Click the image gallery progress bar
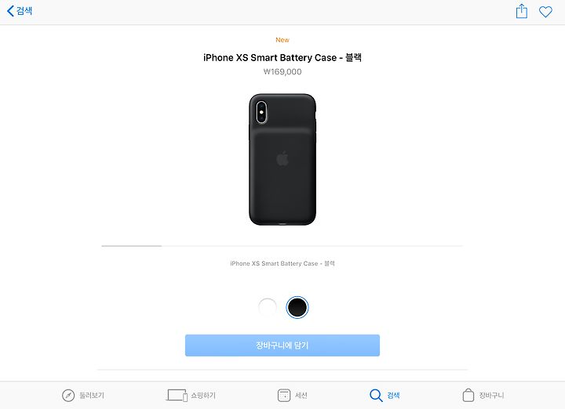The width and height of the screenshot is (565, 409). [x=282, y=246]
